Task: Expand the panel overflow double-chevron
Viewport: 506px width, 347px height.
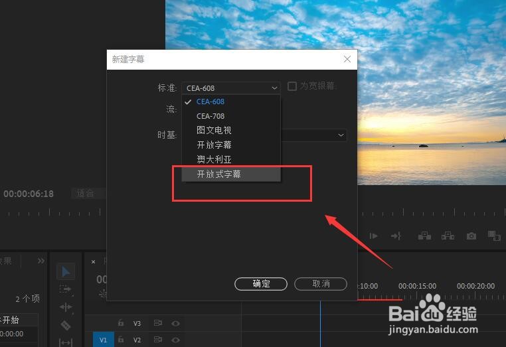Action: (x=41, y=261)
